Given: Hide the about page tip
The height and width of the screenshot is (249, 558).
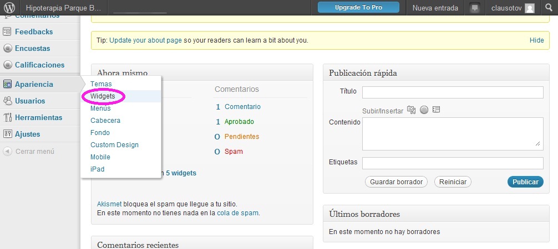Looking at the screenshot, I should pyautogui.click(x=536, y=40).
